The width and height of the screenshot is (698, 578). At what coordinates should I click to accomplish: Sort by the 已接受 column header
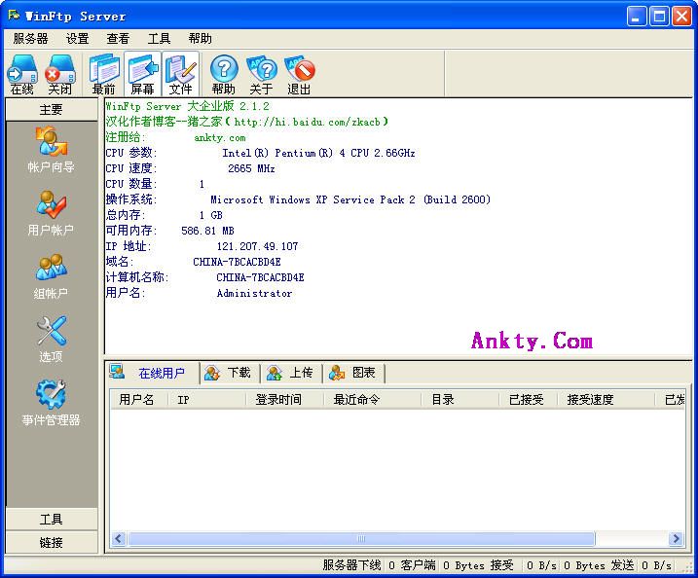tap(529, 400)
